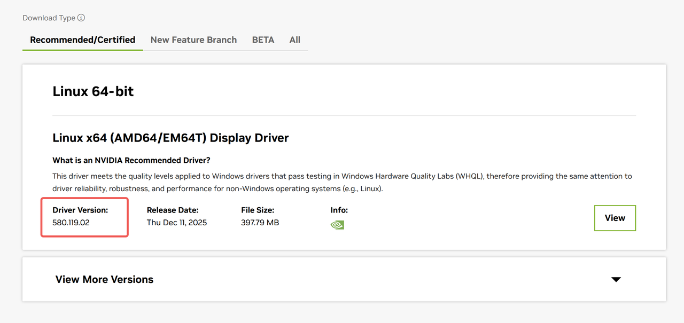The width and height of the screenshot is (684, 323).
Task: Click the View button for the driver
Action: point(615,218)
